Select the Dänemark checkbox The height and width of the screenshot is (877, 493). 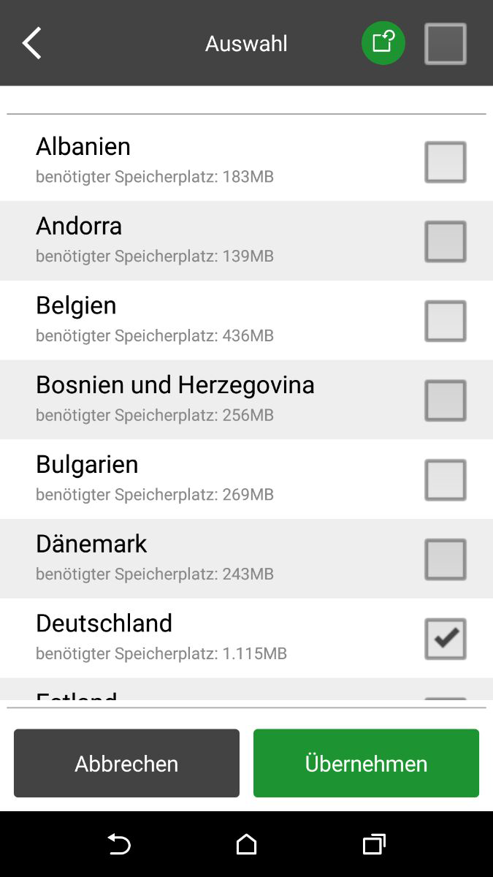[x=446, y=559]
